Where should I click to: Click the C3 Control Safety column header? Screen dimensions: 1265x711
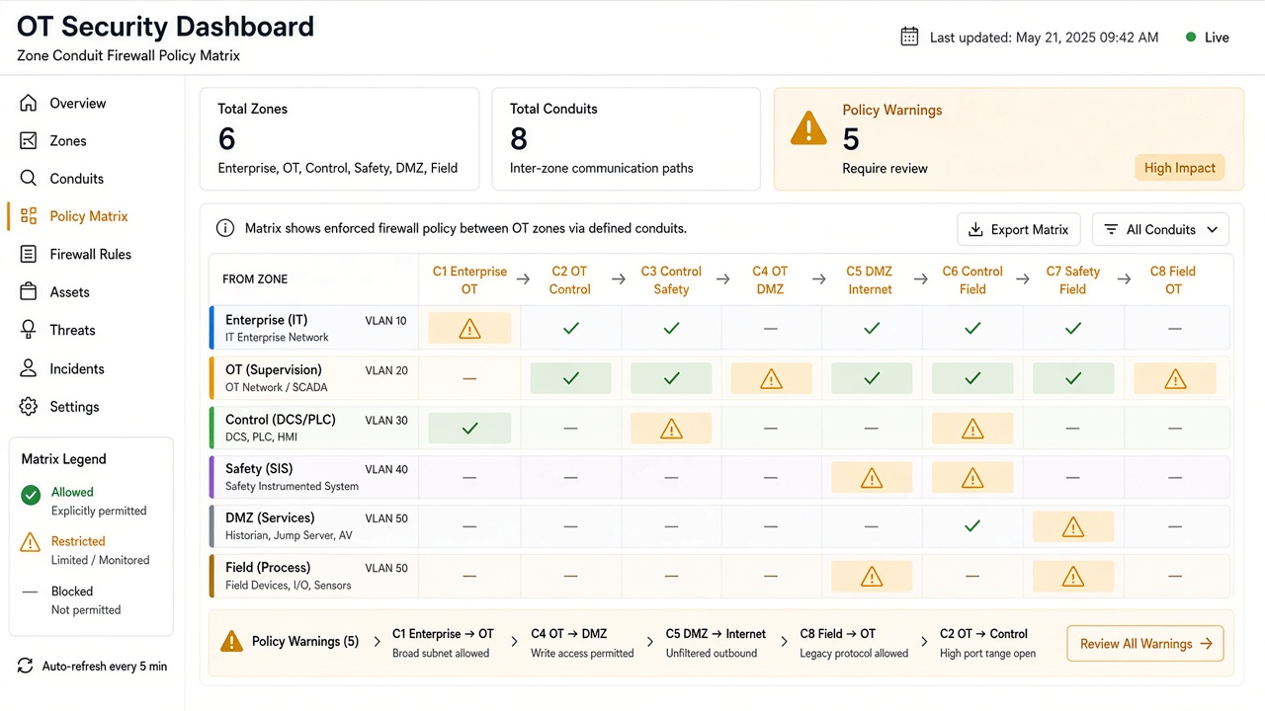click(x=671, y=280)
